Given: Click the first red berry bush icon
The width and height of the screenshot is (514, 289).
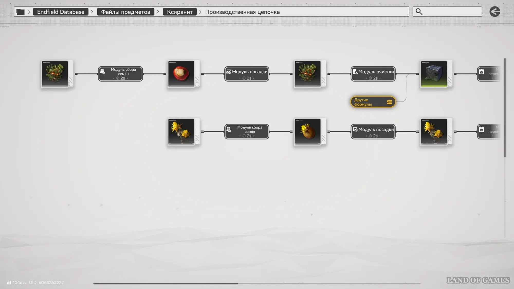Looking at the screenshot, I should click(x=55, y=73).
